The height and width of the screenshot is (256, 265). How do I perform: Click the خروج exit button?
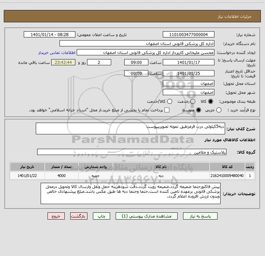pyautogui.click(x=56, y=216)
